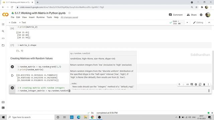Open the Comment button
This screenshot has width=214, height=120.
click(176, 15)
